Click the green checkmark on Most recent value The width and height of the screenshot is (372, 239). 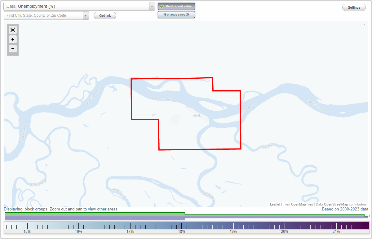coord(162,6)
